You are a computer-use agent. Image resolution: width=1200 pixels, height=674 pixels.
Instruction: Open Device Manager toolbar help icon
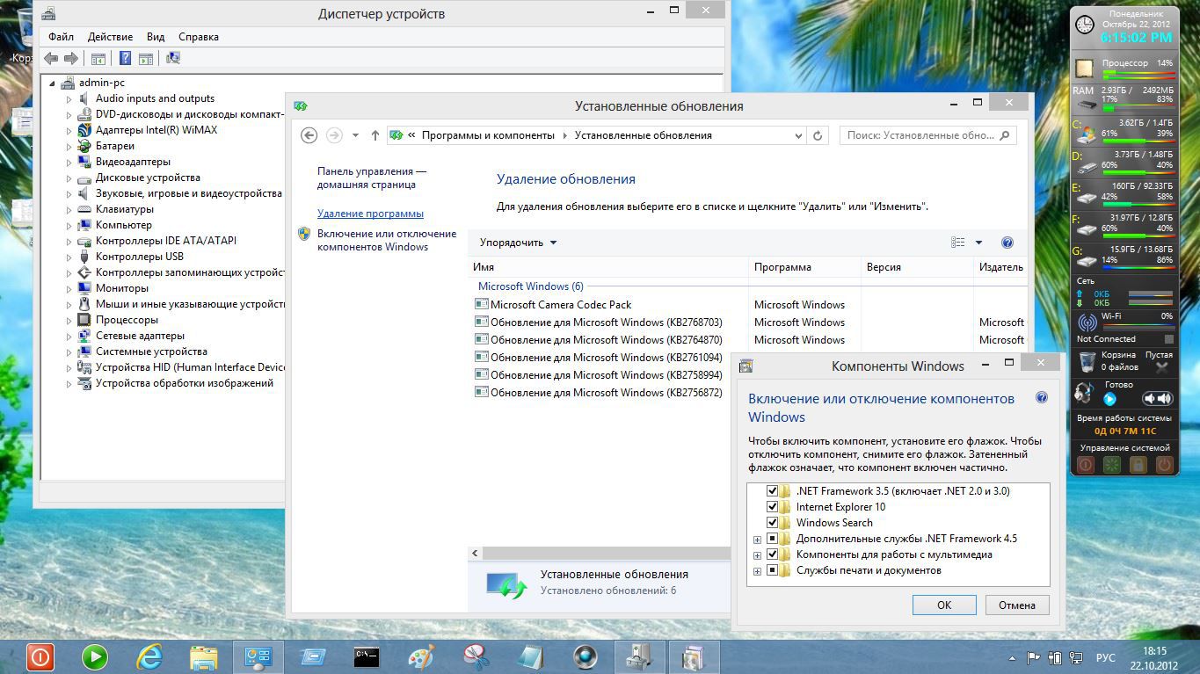click(x=125, y=58)
